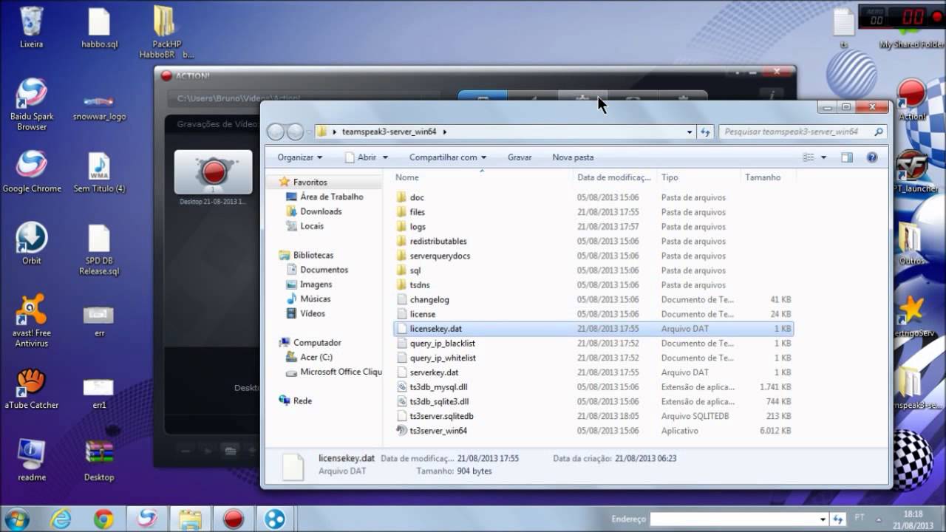Image resolution: width=946 pixels, height=532 pixels.
Task: Click the Explorer forward navigation arrow
Action: pyautogui.click(x=295, y=132)
